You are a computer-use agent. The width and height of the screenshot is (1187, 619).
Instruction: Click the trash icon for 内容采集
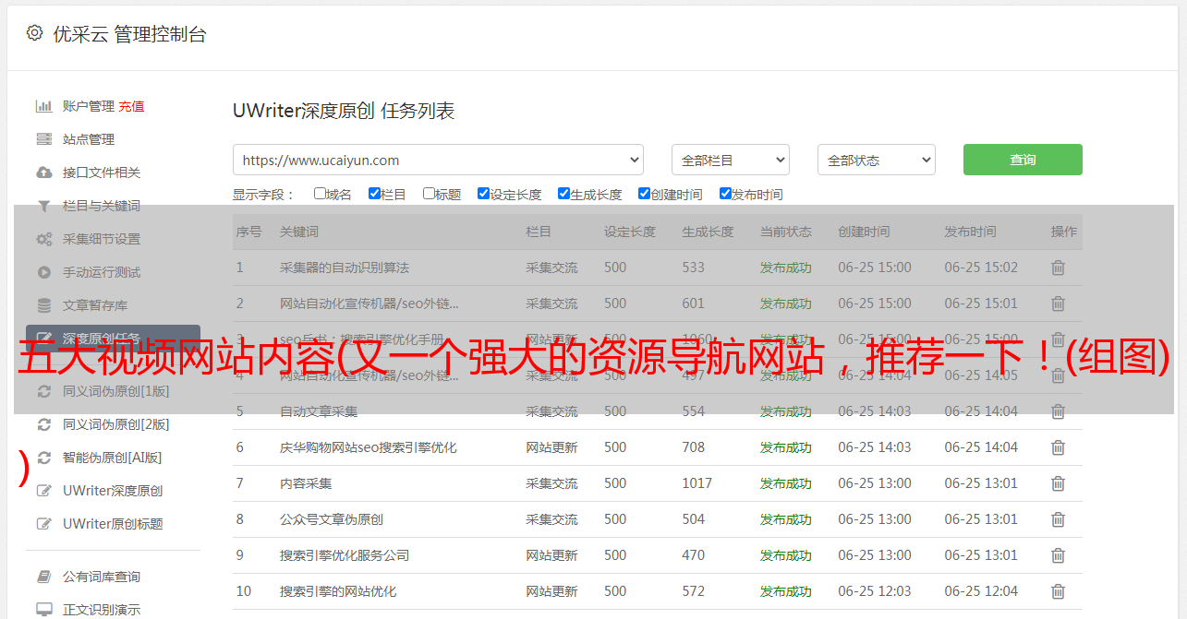(1058, 483)
